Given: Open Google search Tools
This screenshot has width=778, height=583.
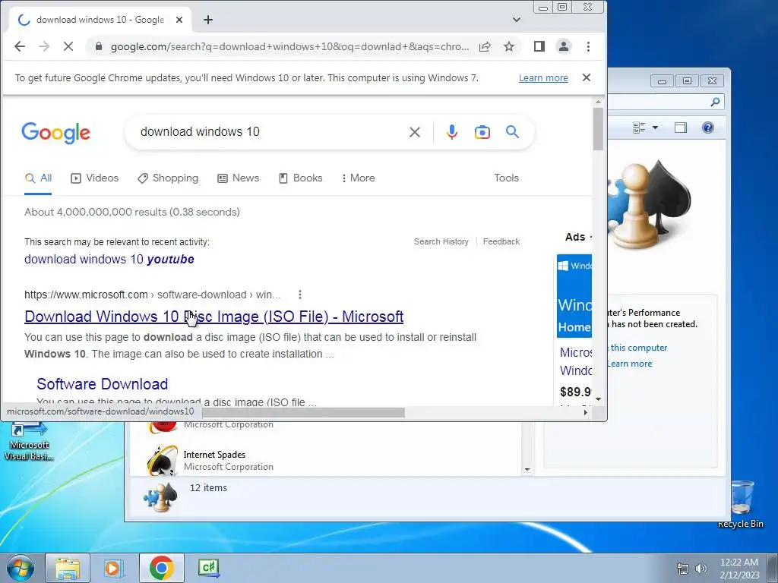Looking at the screenshot, I should 506,178.
